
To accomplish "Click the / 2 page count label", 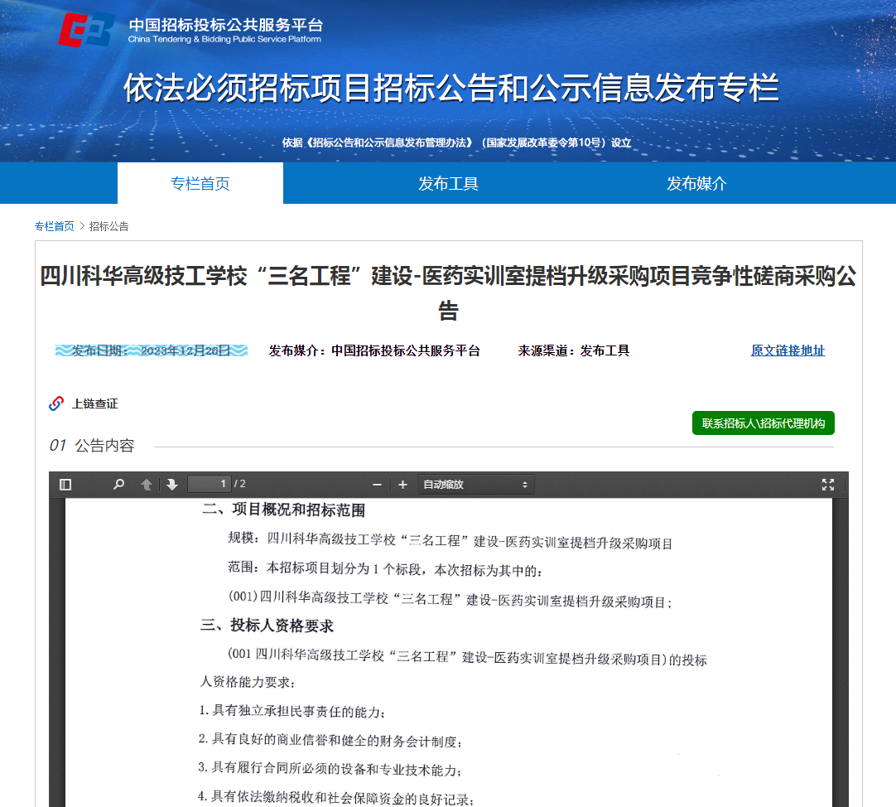I will (240, 484).
